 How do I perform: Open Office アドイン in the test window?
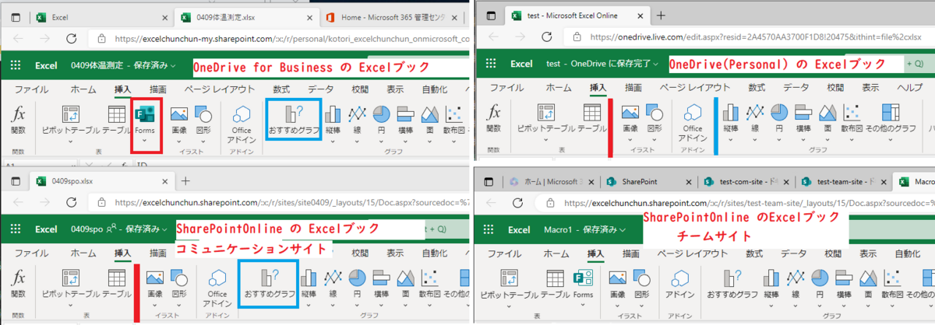(x=693, y=124)
